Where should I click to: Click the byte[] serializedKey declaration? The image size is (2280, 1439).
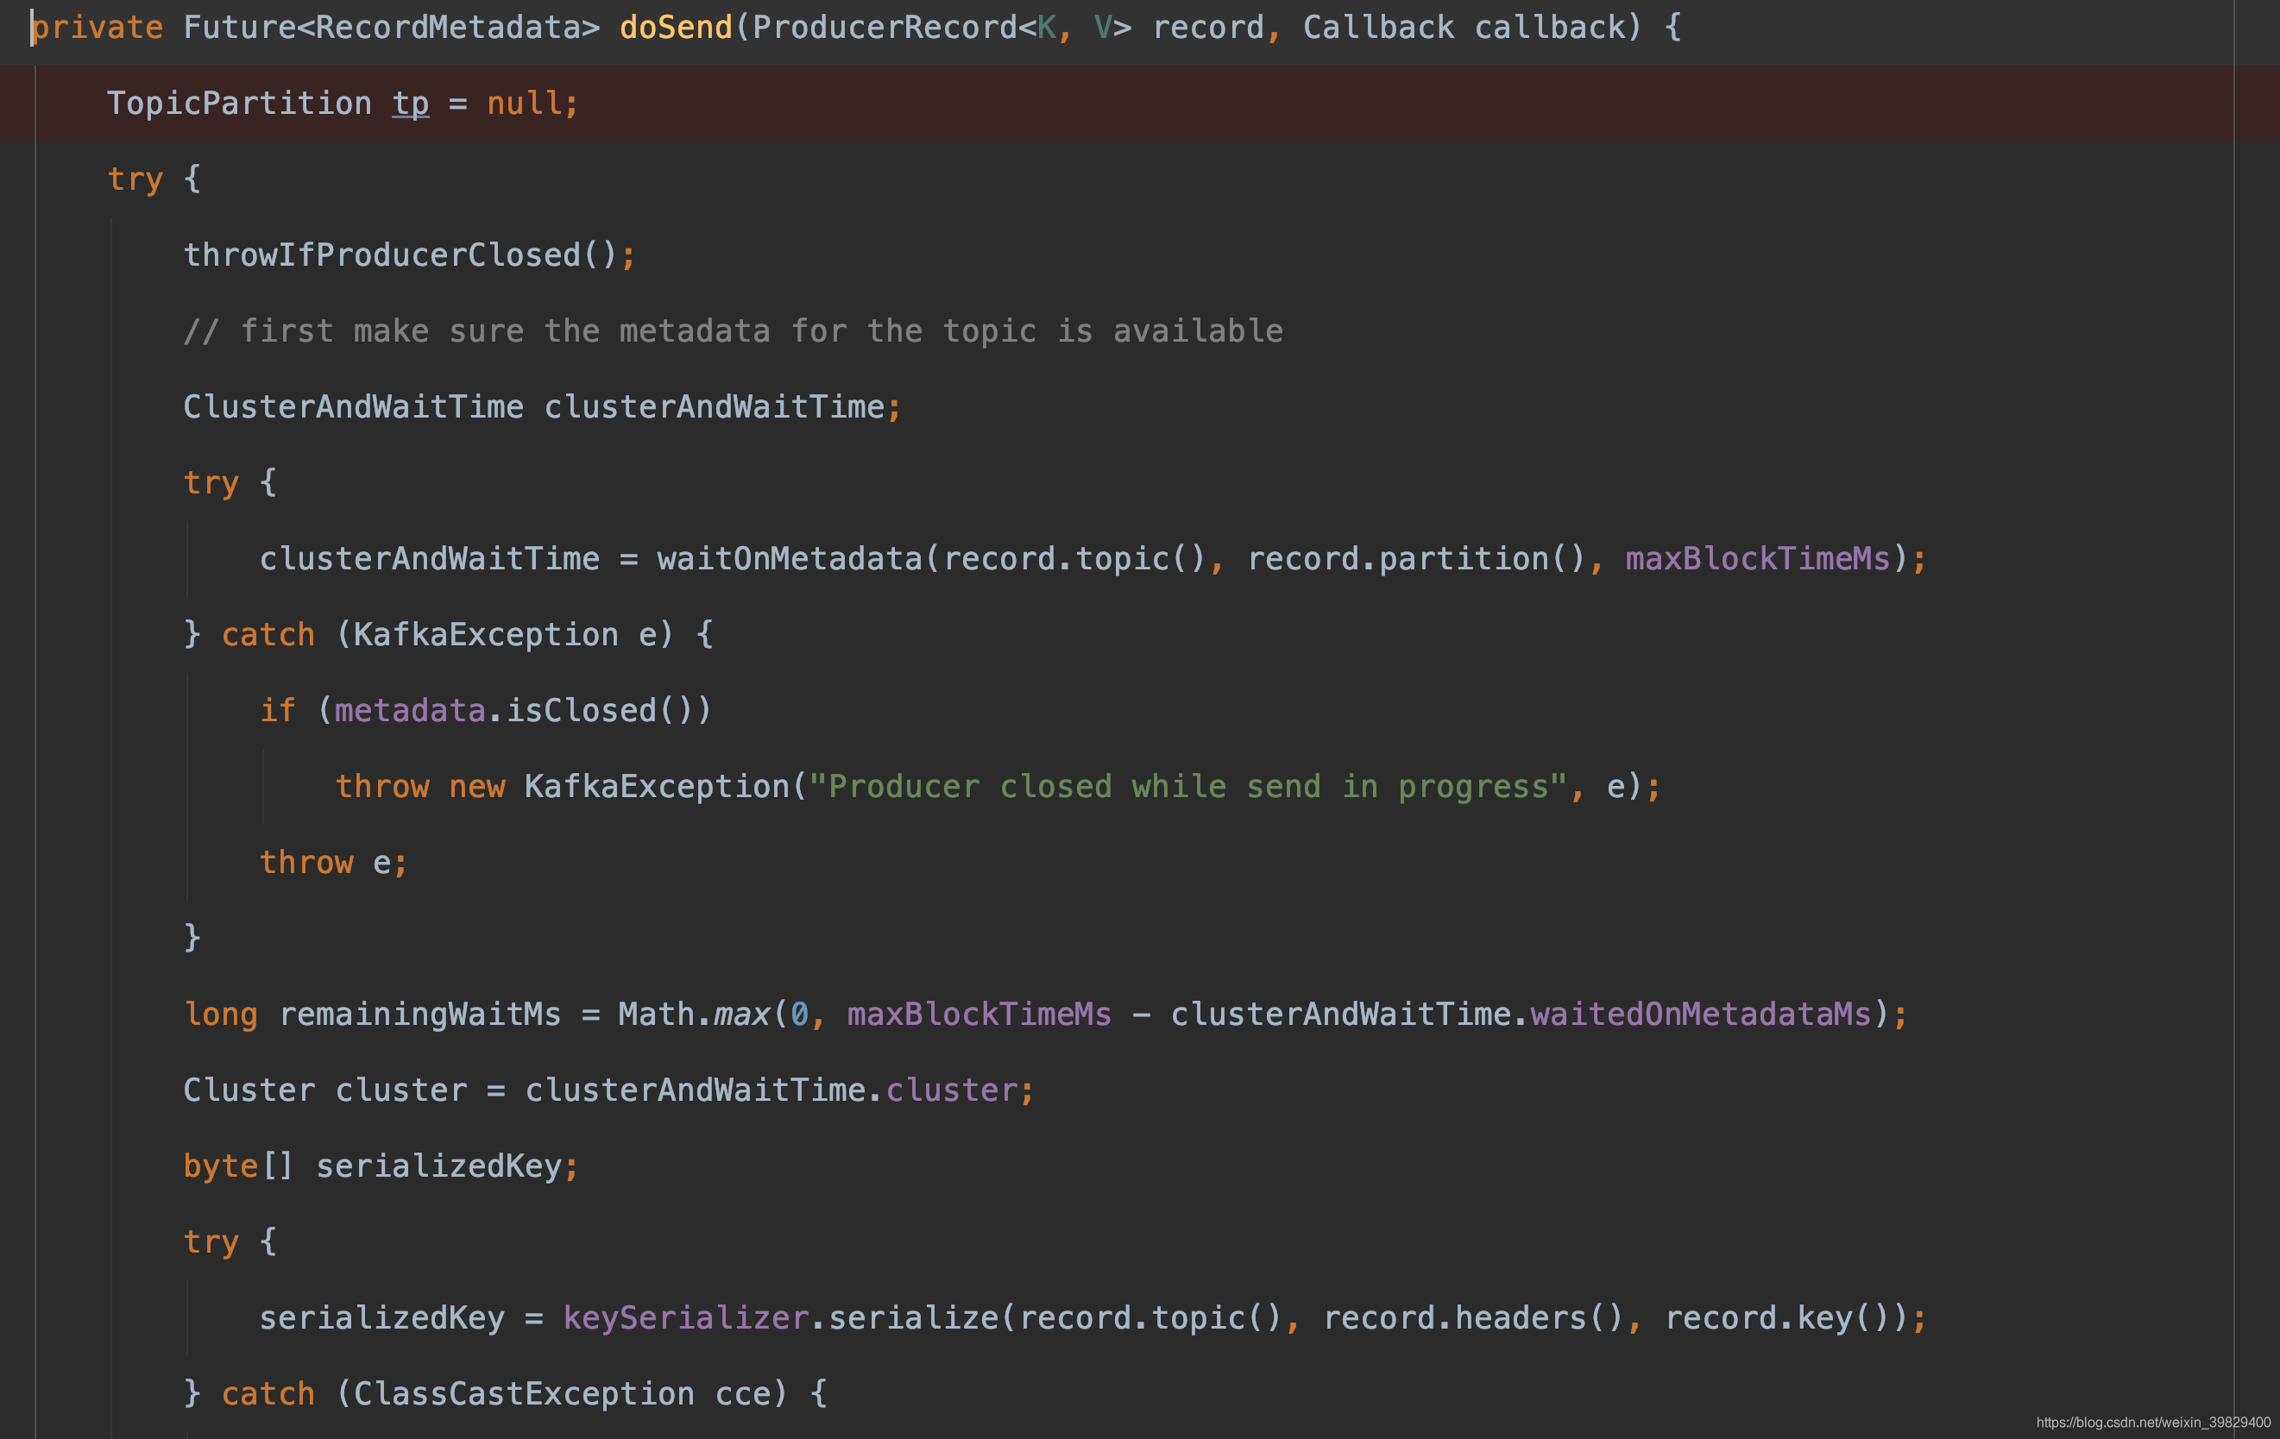(381, 1166)
